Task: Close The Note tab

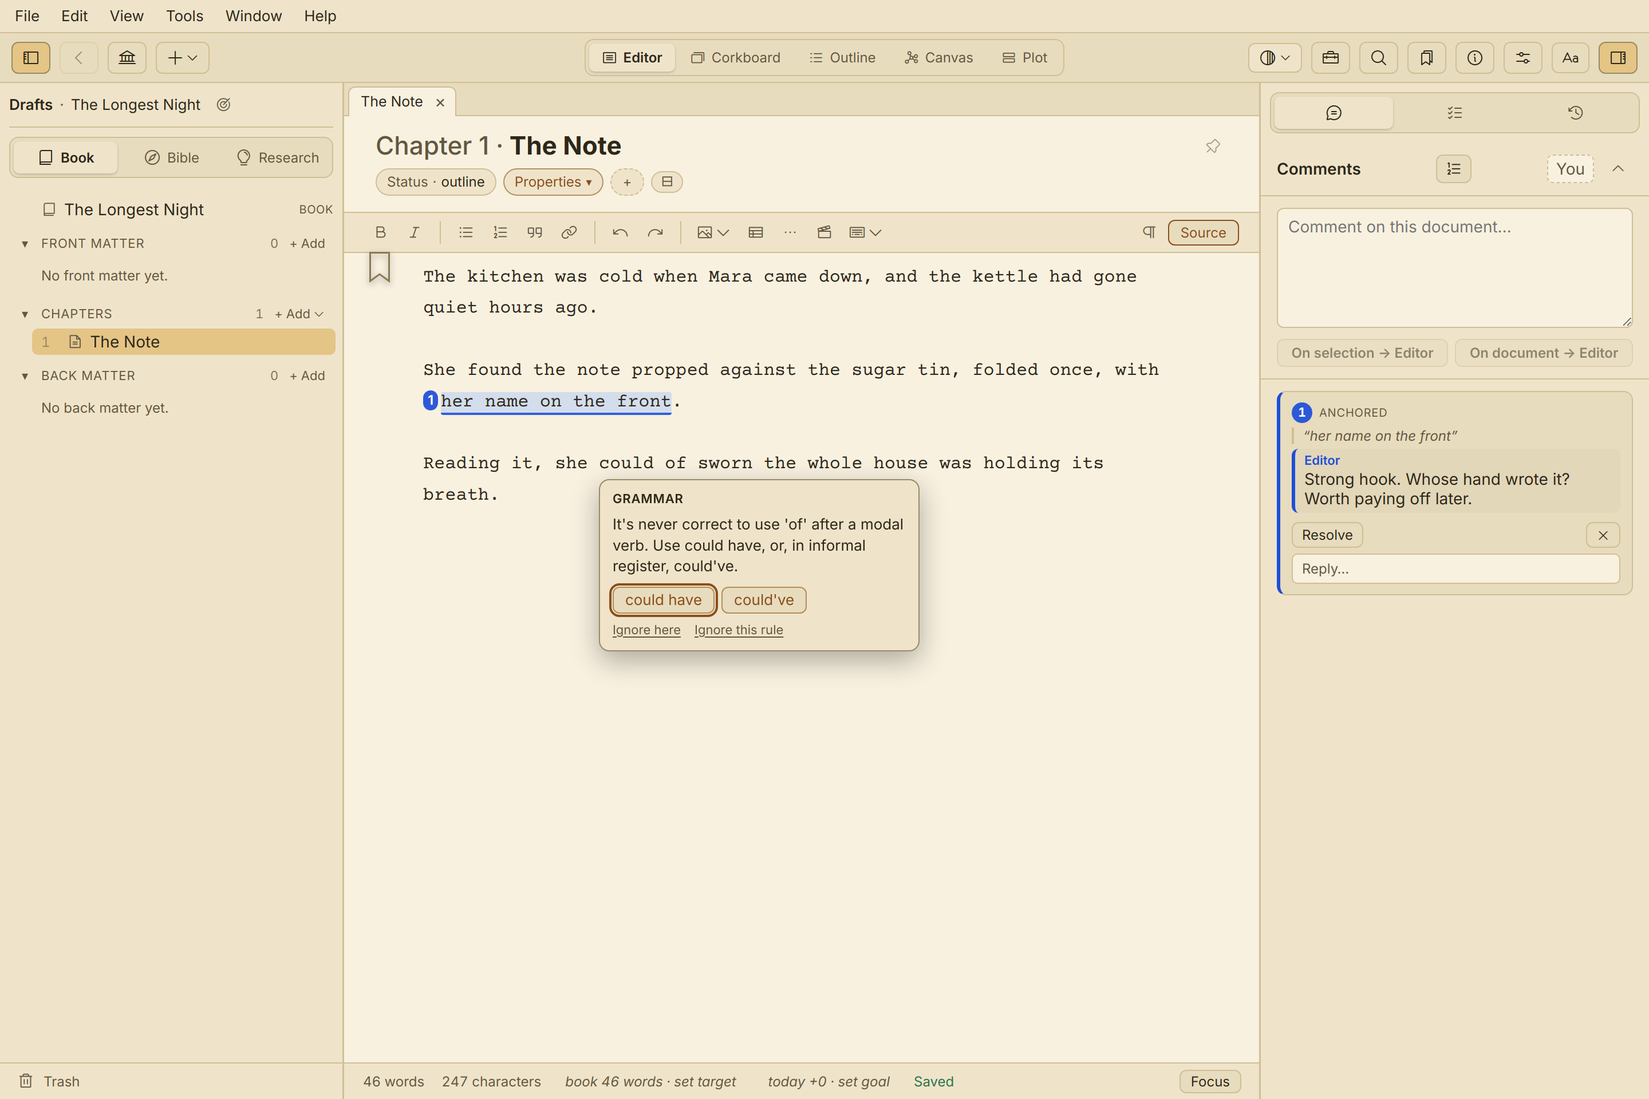Action: (x=440, y=102)
